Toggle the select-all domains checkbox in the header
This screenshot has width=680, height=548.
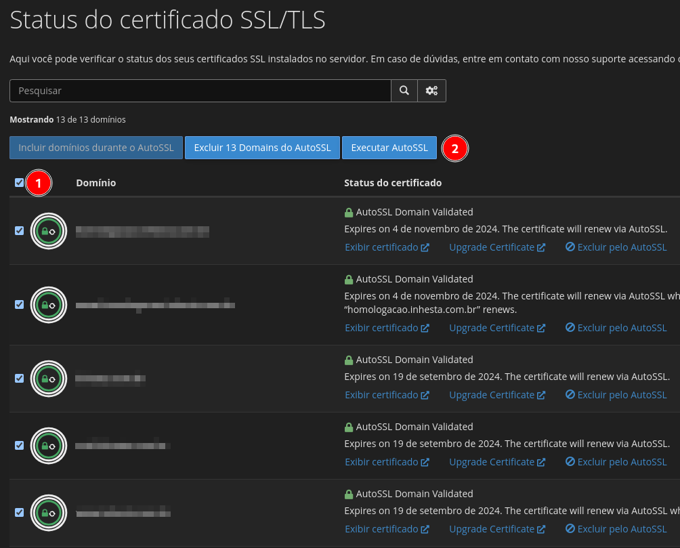point(19,183)
